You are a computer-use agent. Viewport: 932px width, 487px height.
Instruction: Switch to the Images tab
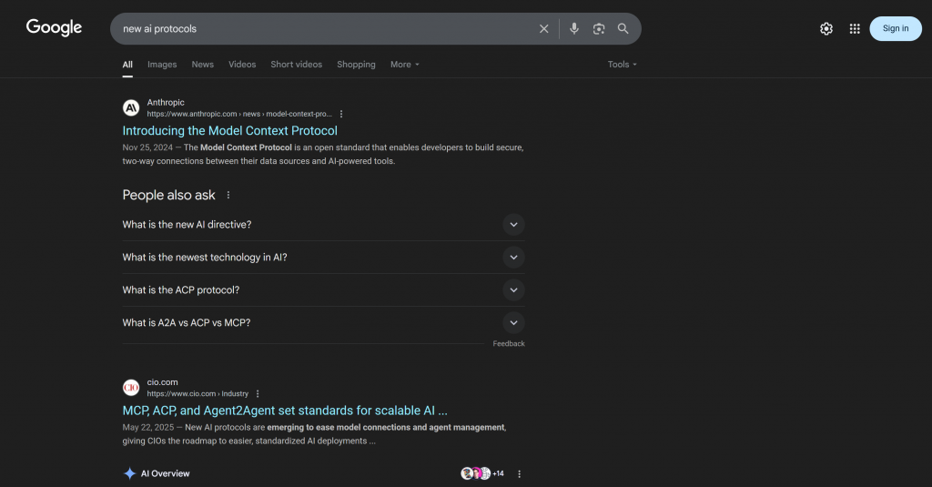162,65
